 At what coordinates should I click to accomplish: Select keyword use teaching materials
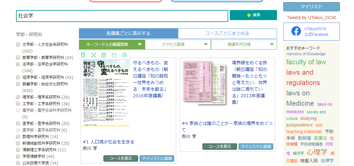tap(304, 128)
